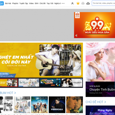Click the cloud upload icon

coord(88,3)
